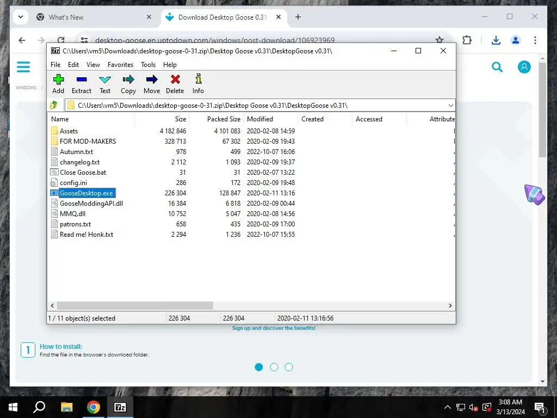The height and width of the screenshot is (418, 557).
Task: Open the File menu
Action: pyautogui.click(x=55, y=65)
